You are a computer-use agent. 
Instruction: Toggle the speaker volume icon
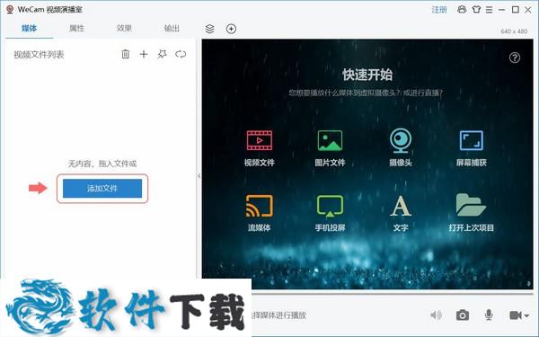(x=437, y=315)
